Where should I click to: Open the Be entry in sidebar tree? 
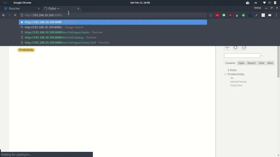[232, 78]
